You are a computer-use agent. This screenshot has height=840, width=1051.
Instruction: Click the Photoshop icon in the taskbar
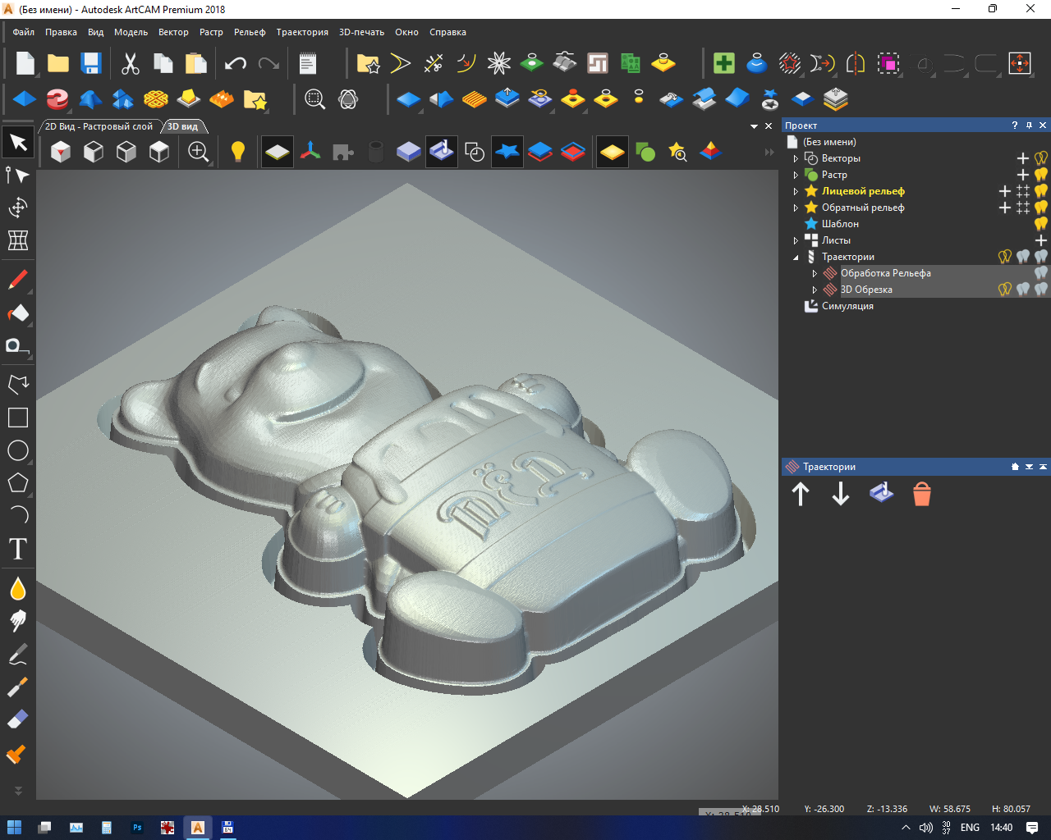(137, 828)
